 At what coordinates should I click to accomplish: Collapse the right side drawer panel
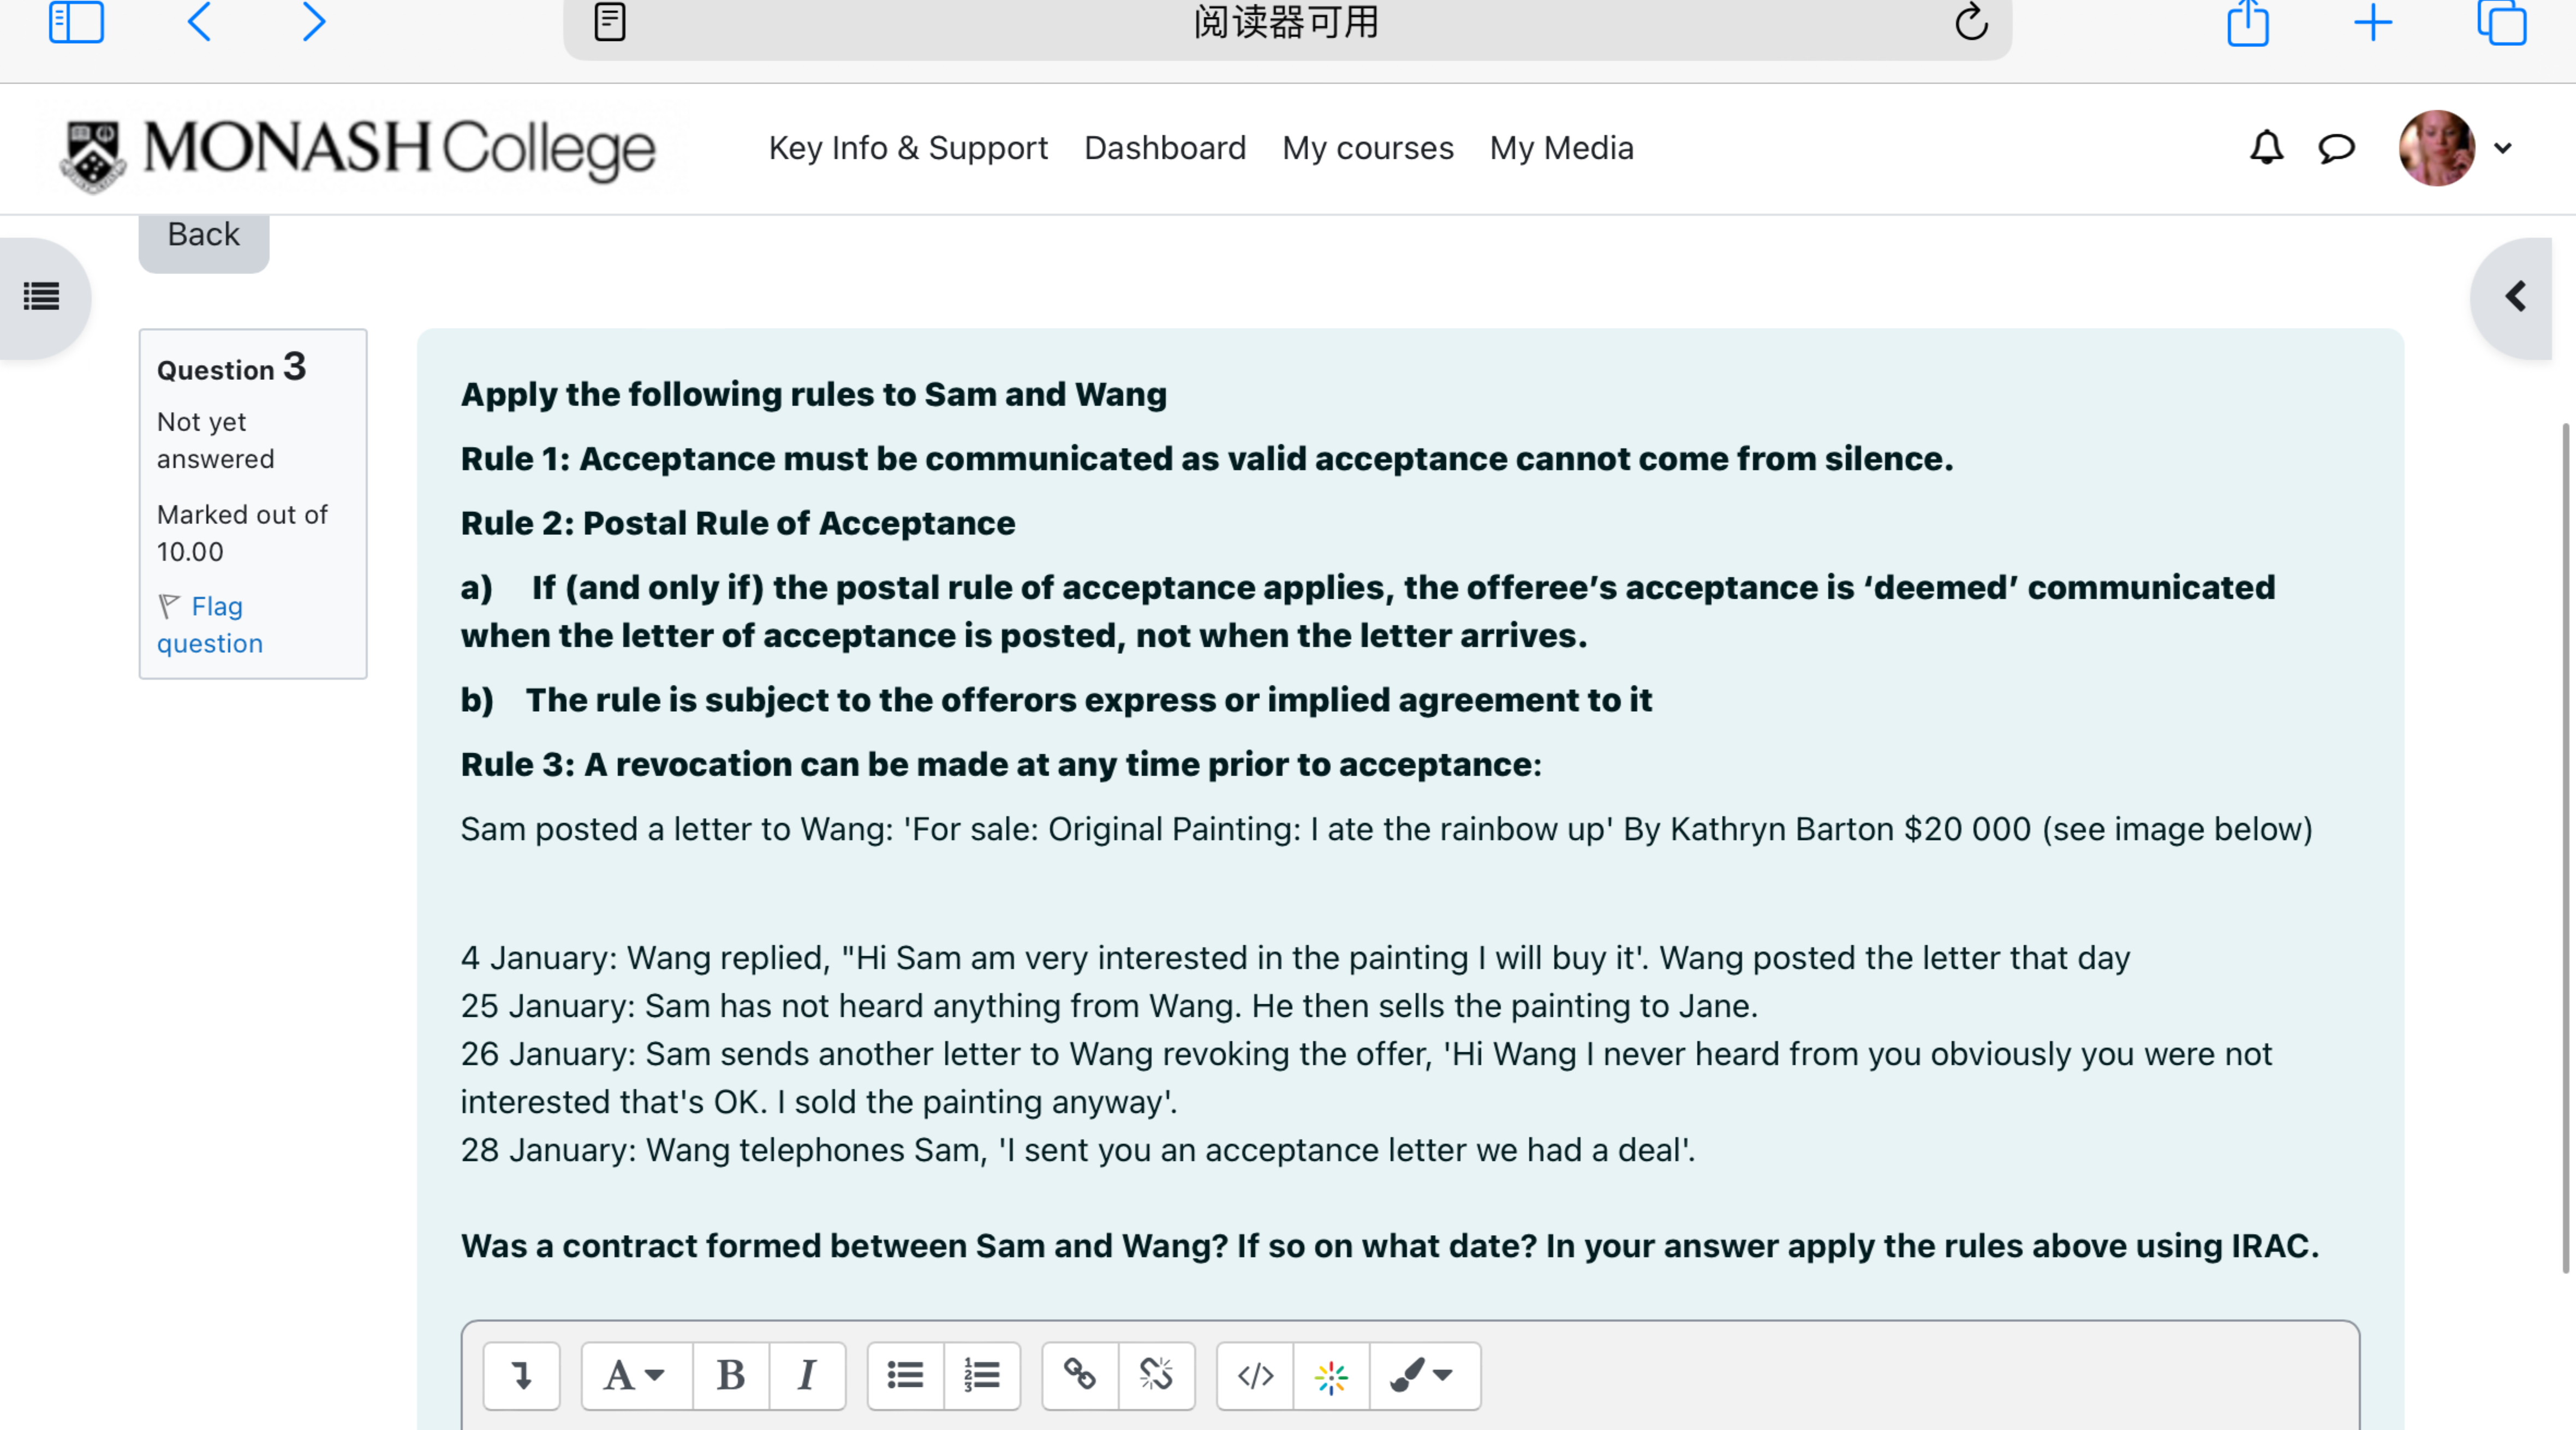2517,297
